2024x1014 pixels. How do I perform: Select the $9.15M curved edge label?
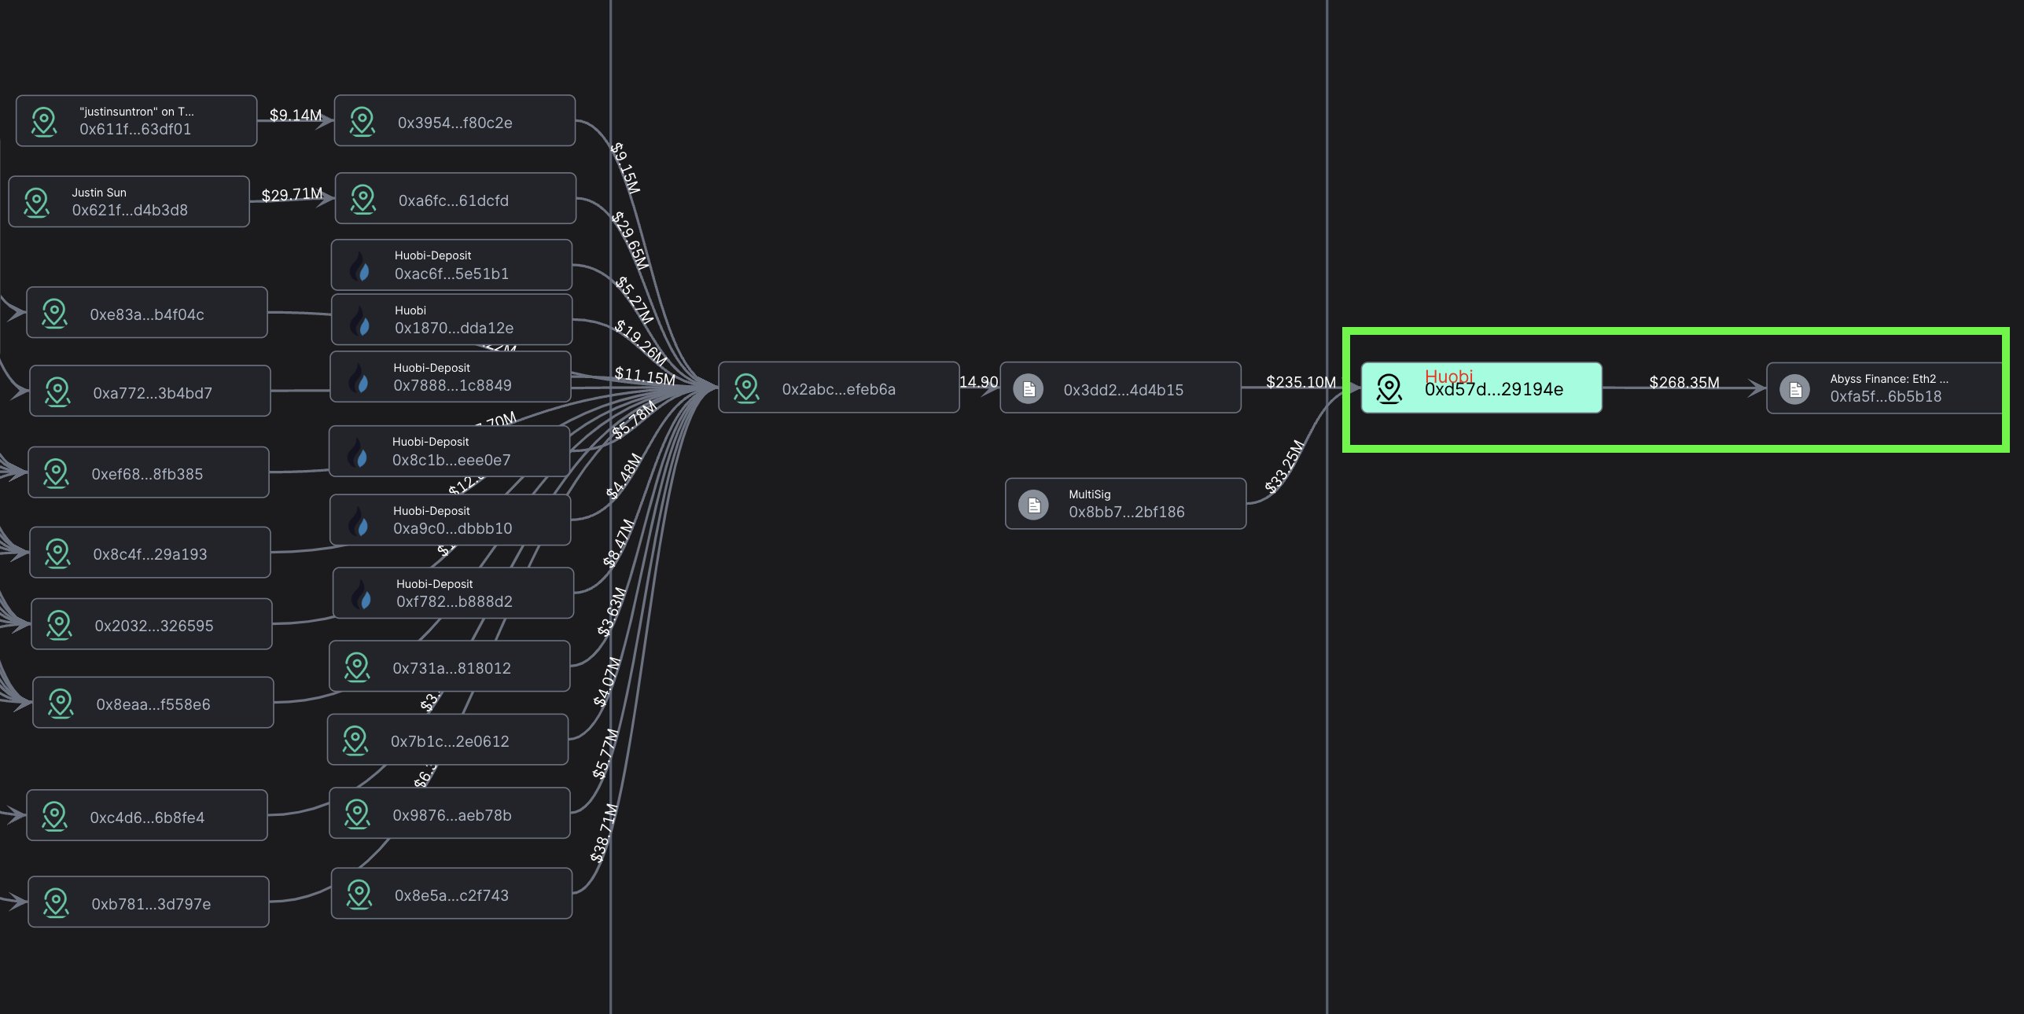coord(626,167)
